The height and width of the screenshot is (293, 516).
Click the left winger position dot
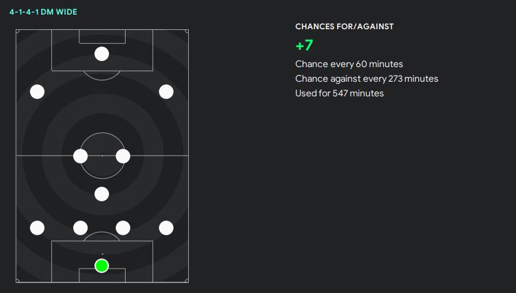[x=37, y=92]
